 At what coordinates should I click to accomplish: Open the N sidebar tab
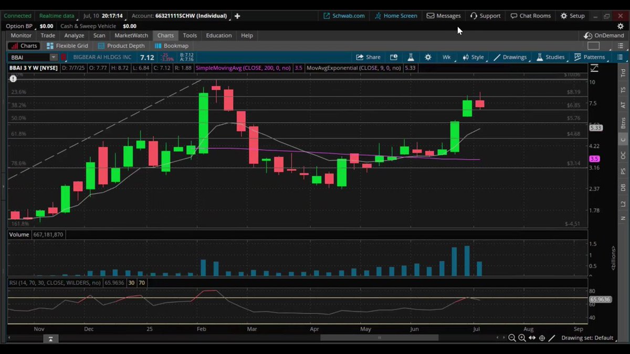tap(623, 218)
